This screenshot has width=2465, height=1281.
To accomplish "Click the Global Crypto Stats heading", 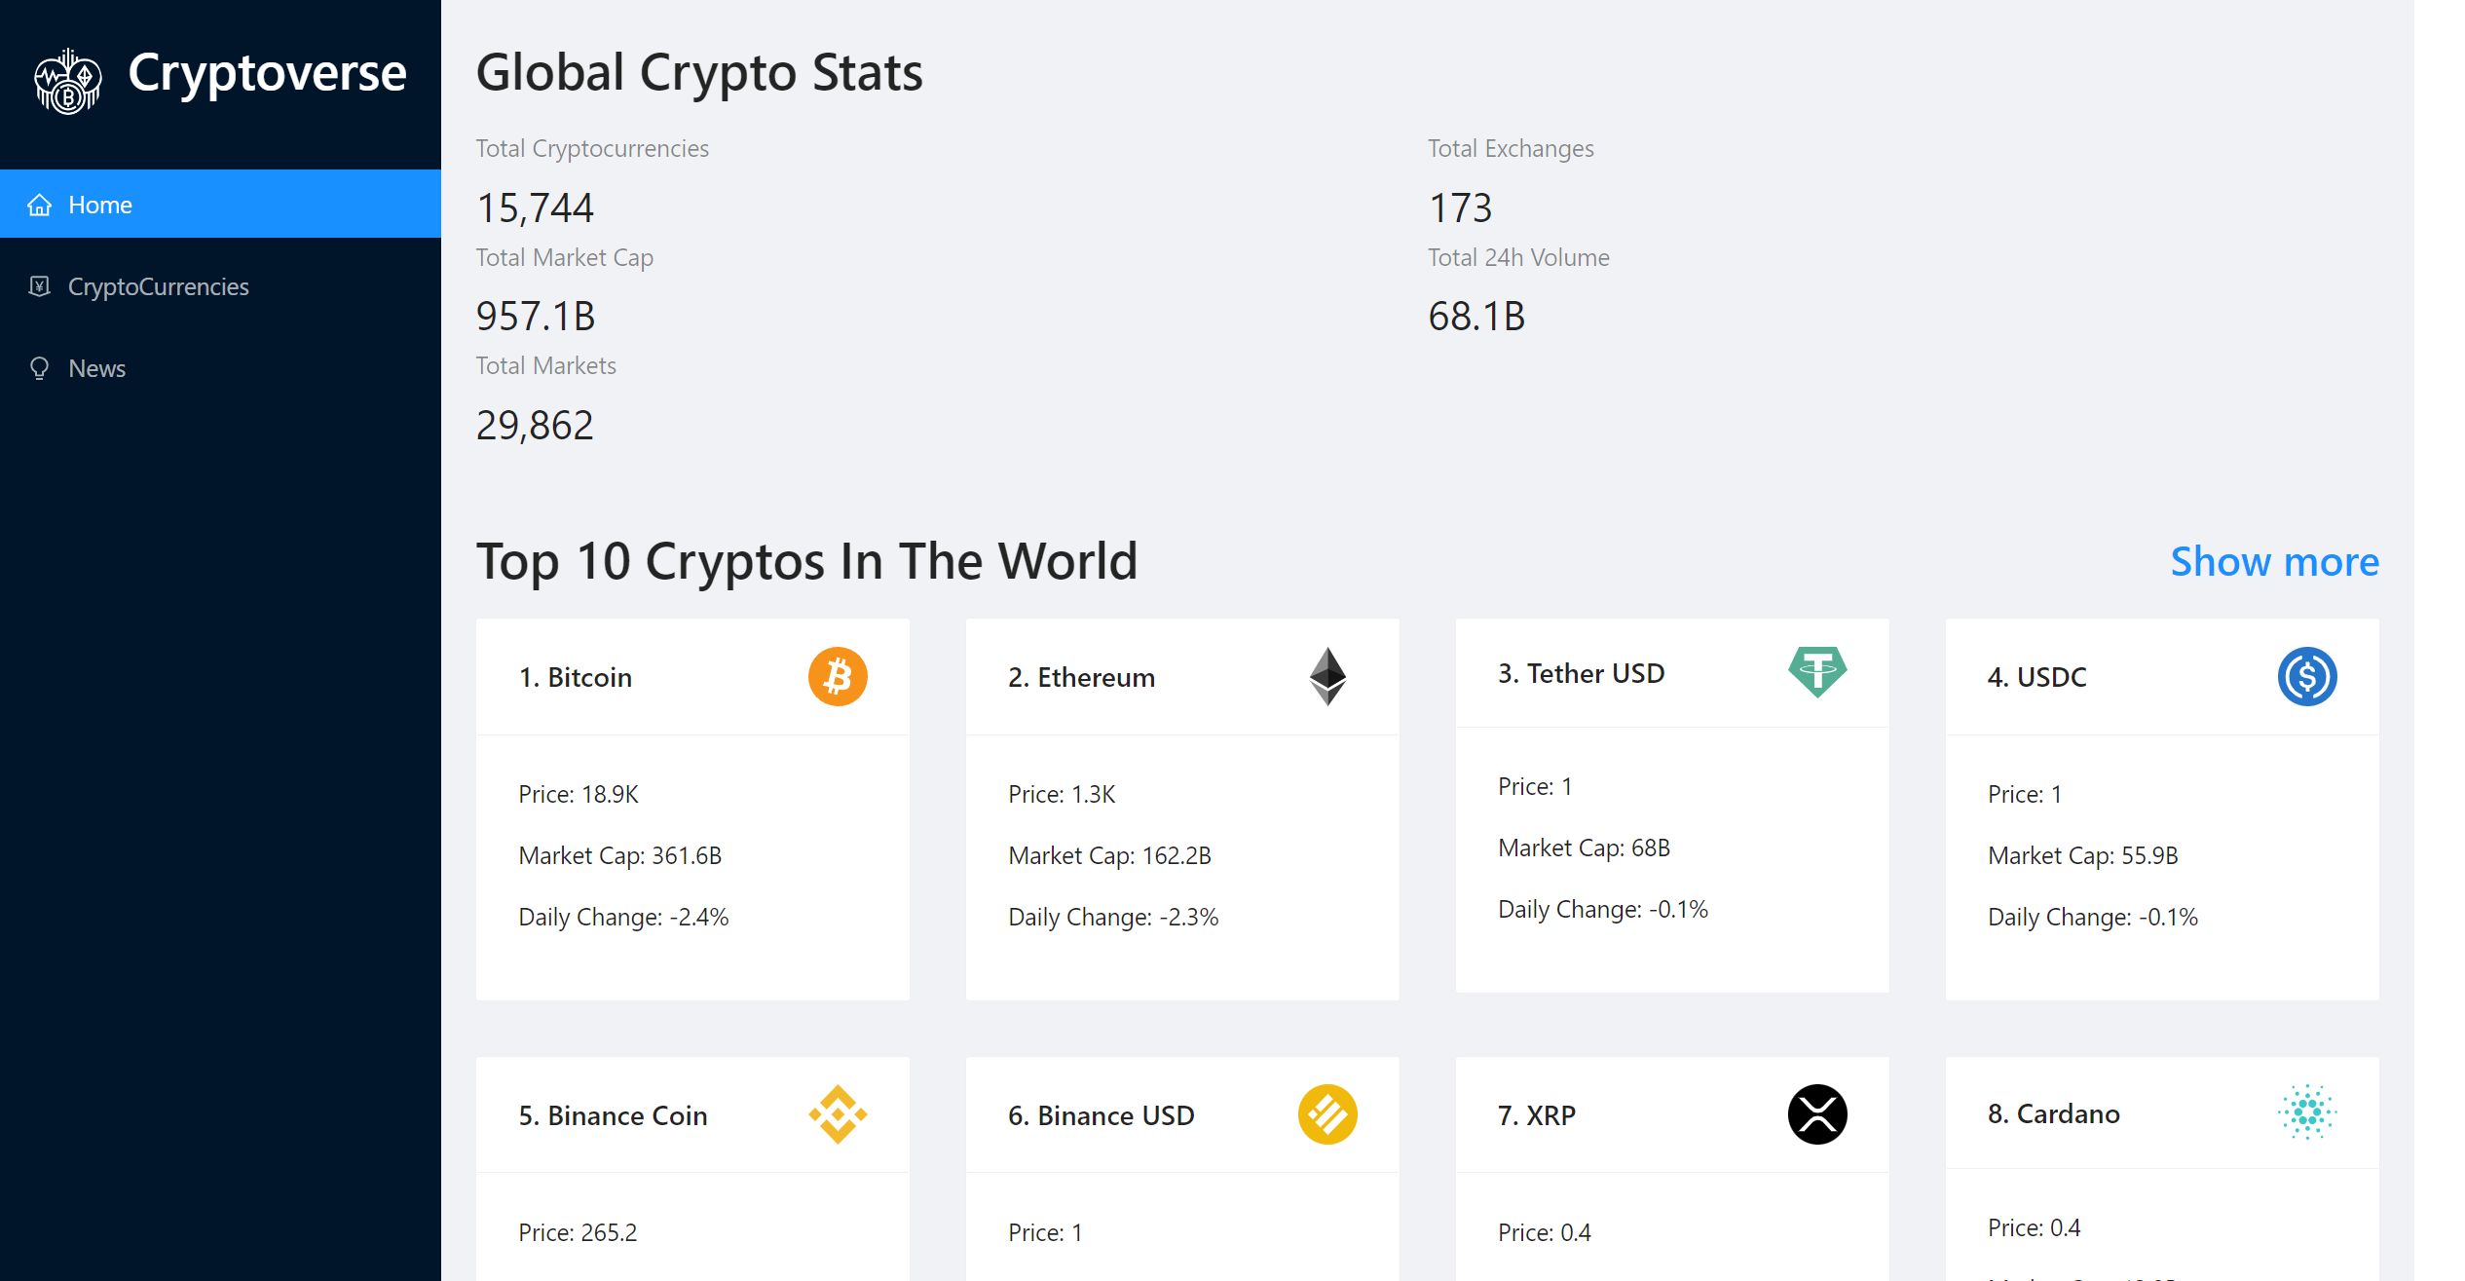I will (x=699, y=72).
